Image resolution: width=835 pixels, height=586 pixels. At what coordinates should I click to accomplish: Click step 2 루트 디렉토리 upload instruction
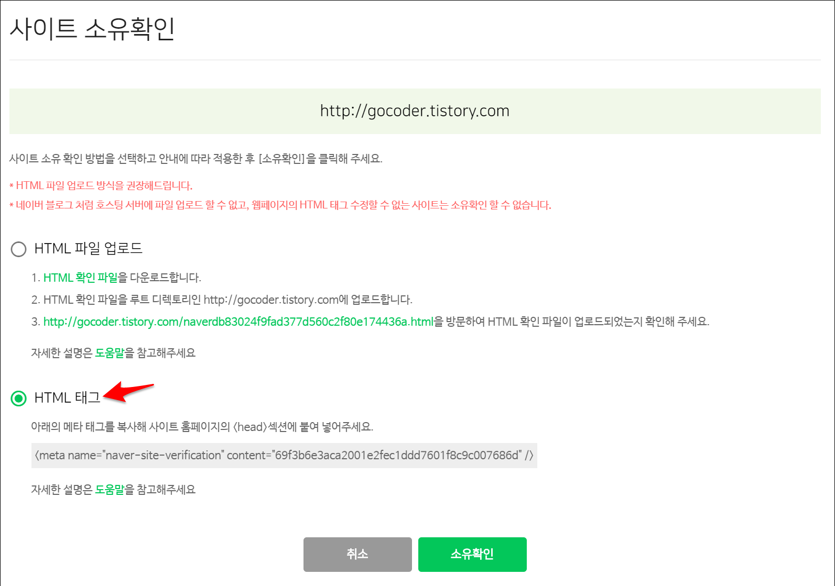click(222, 300)
